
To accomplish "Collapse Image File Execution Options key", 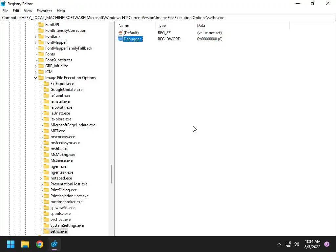I will (35, 78).
